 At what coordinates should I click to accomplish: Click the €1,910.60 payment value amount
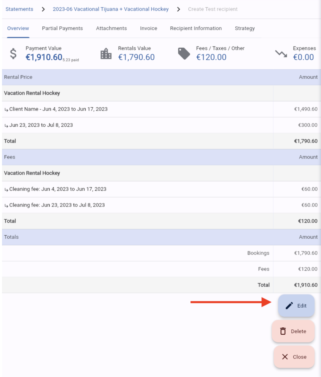point(44,57)
